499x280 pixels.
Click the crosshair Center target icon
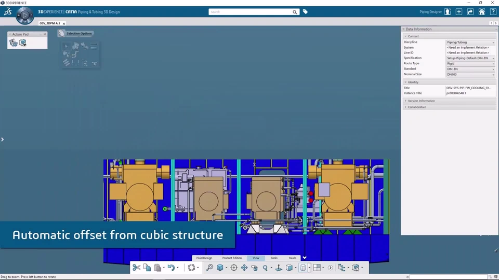click(234, 268)
